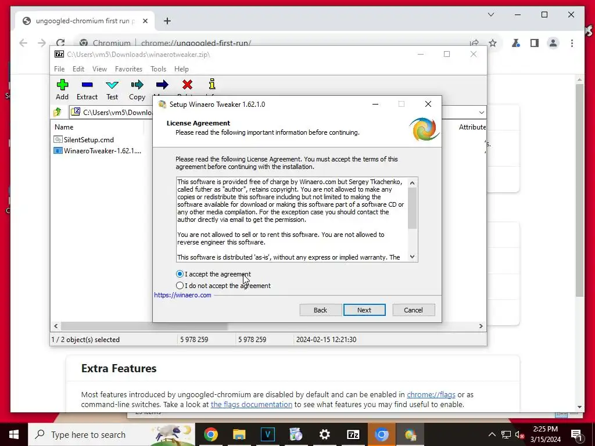Image resolution: width=595 pixels, height=446 pixels.
Task: Click Next in the setup wizard
Action: (364, 310)
